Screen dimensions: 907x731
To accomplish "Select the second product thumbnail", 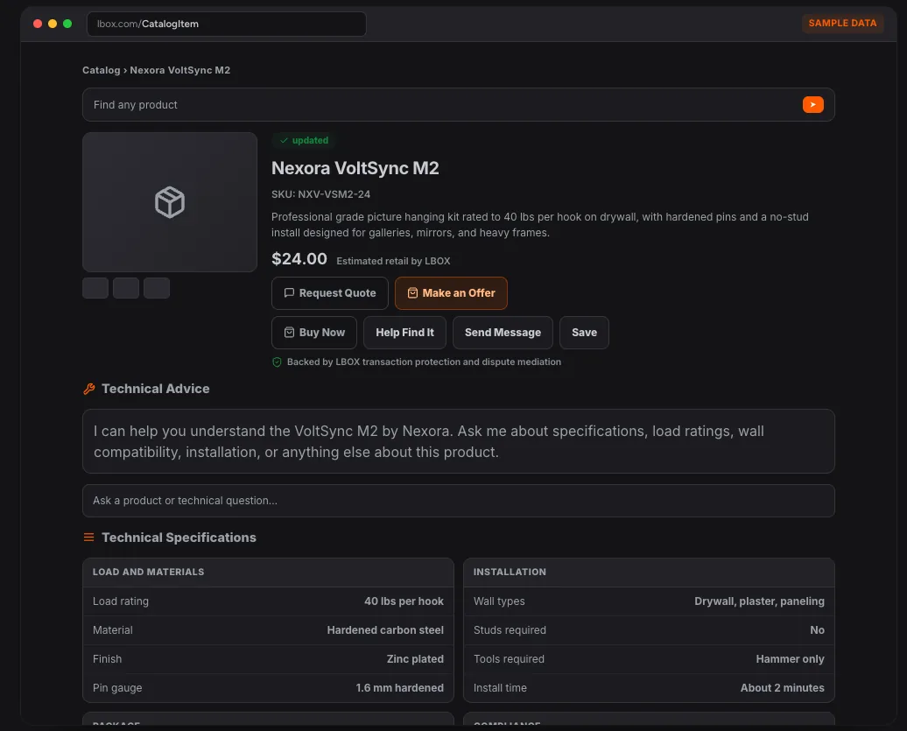I will (126, 288).
